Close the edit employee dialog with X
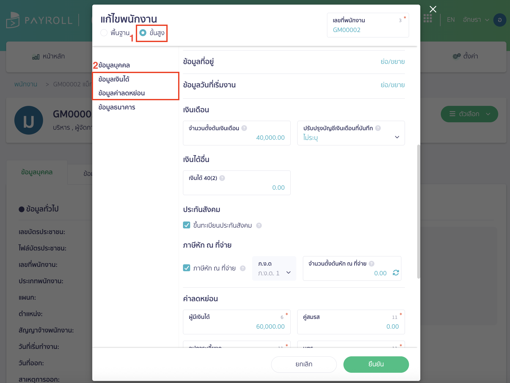The width and height of the screenshot is (510, 383). 433,9
